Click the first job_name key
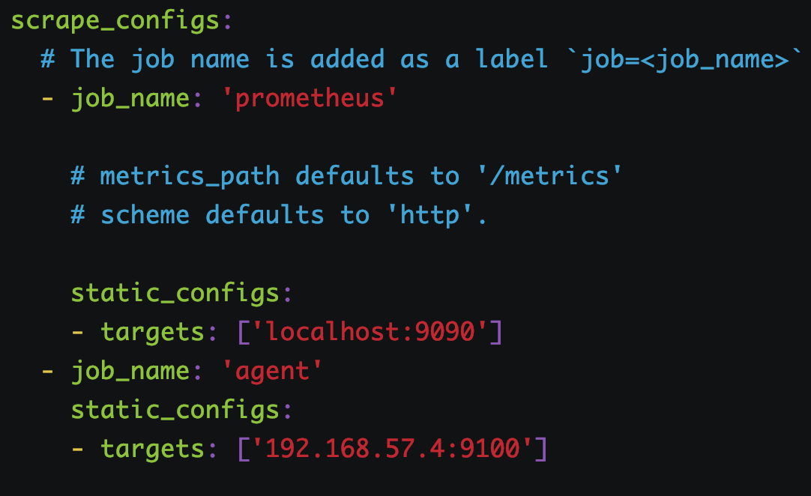Screen dimensions: 811x496 [130, 99]
